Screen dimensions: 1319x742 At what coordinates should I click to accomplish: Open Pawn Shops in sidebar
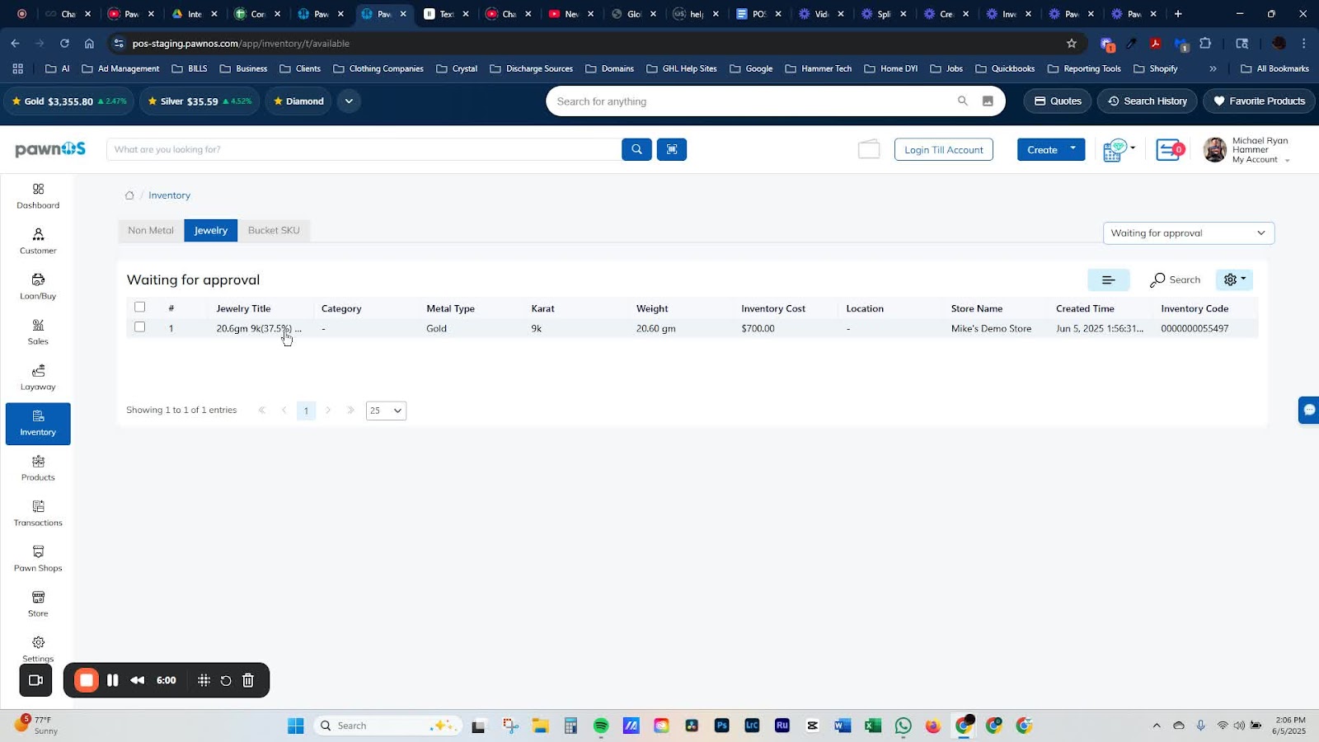38,559
